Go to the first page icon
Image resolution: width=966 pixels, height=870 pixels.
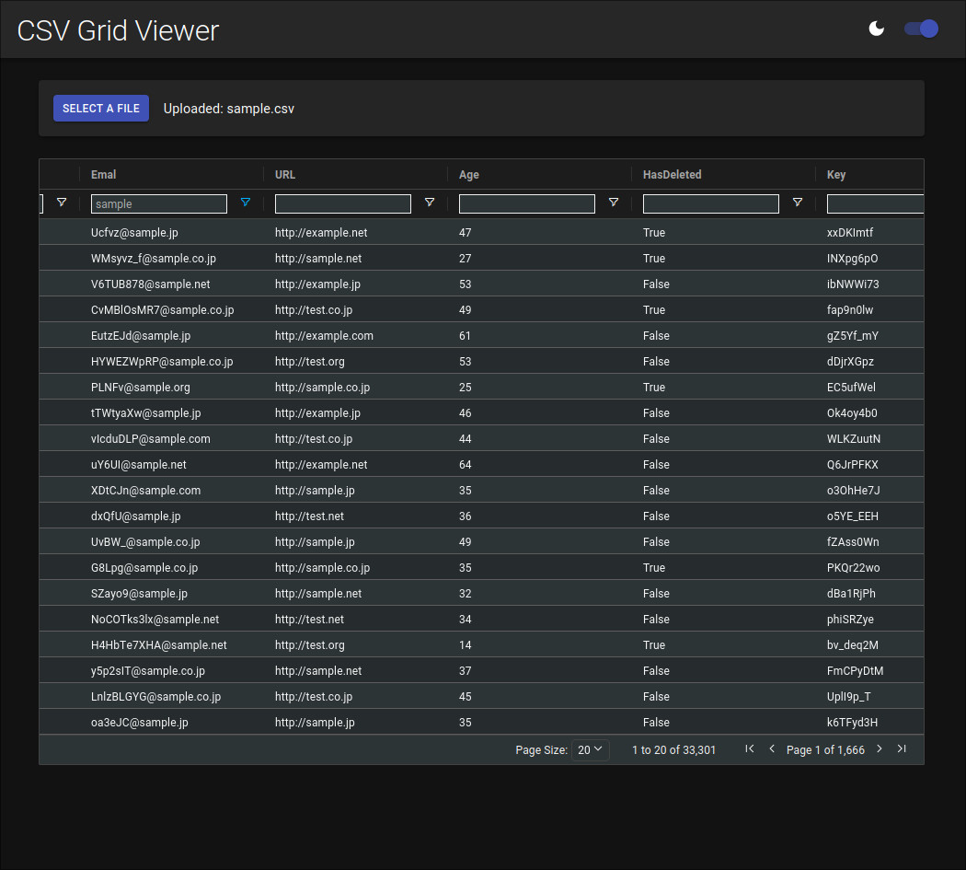749,748
